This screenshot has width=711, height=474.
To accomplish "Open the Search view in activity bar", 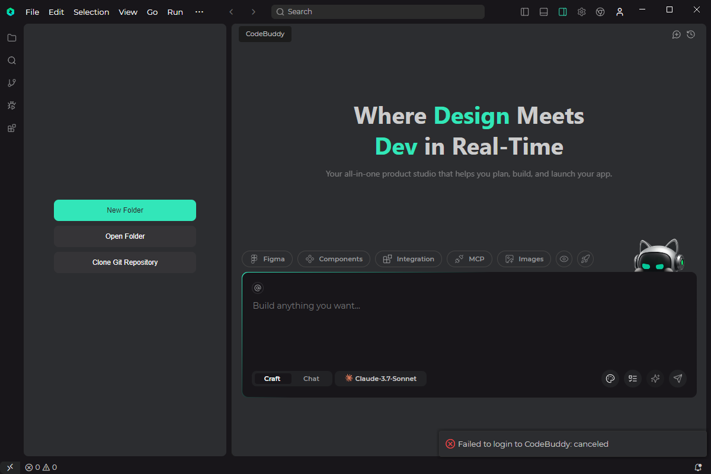I will [11, 60].
